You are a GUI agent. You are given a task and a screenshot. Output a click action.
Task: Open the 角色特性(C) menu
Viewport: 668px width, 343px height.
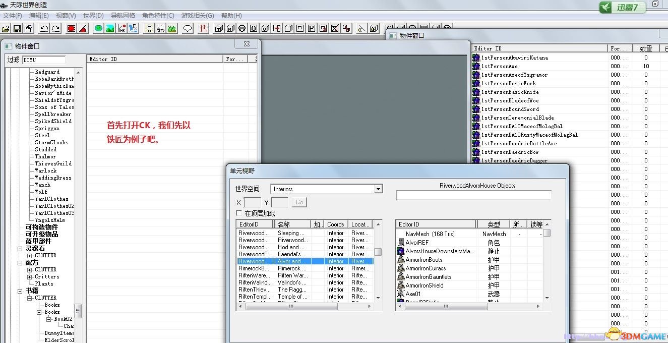(158, 16)
